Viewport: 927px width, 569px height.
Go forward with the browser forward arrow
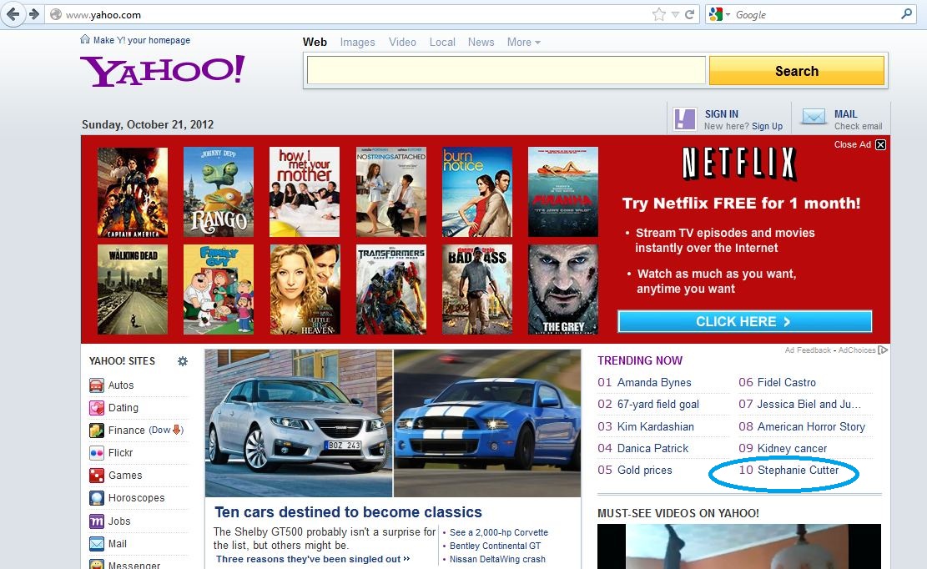pos(33,14)
